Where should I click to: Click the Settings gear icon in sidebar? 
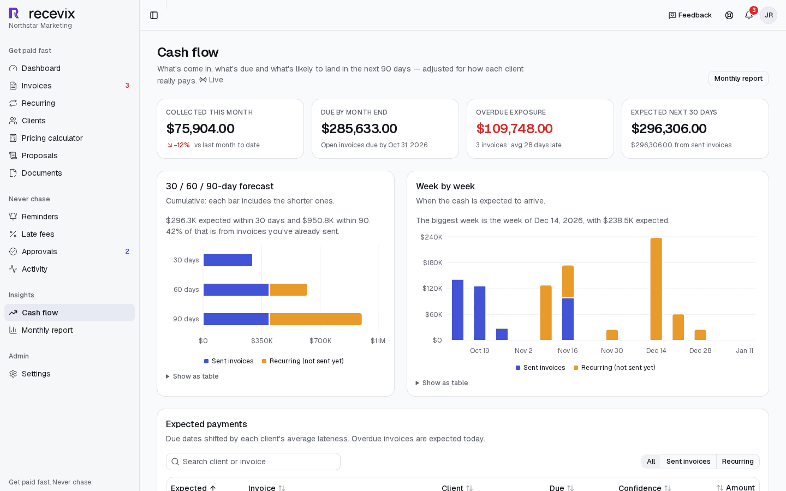pos(13,374)
